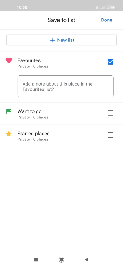
Task: Check the Want to go checkbox
Action: tap(110, 113)
